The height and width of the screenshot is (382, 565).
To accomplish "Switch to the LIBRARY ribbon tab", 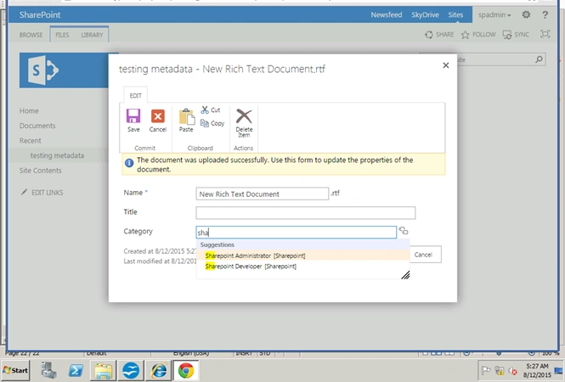I will pyautogui.click(x=92, y=35).
